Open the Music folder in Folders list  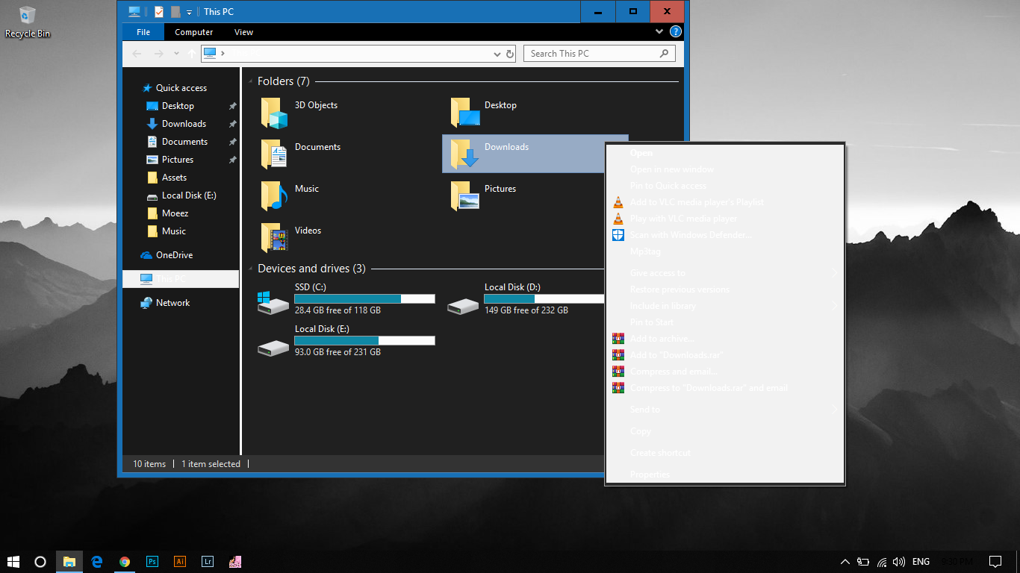(x=290, y=196)
